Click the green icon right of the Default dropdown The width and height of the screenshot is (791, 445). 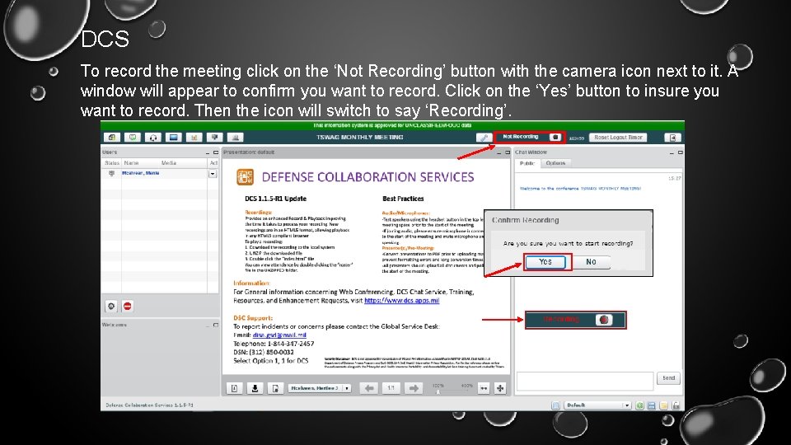639,405
